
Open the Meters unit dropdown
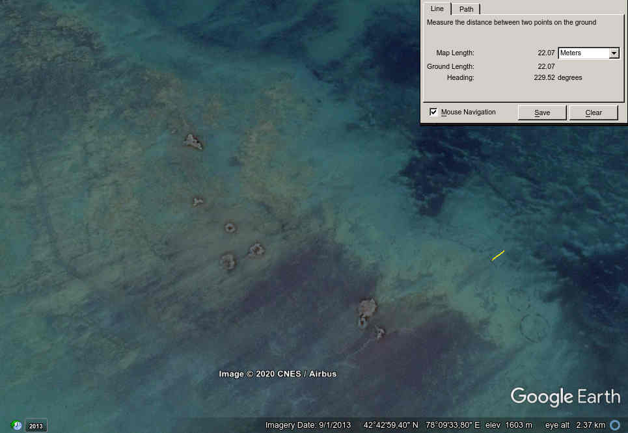[x=583, y=53]
